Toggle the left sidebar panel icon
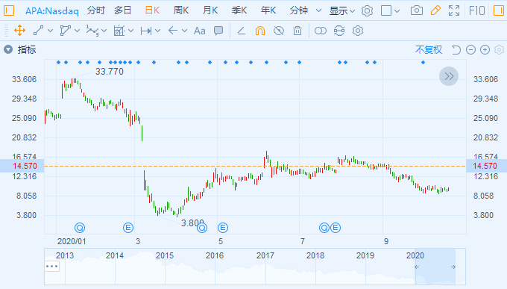The width and height of the screenshot is (507, 289). [9, 10]
